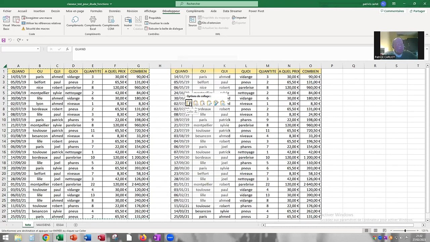Click the Rechercher search box

tap(217, 4)
